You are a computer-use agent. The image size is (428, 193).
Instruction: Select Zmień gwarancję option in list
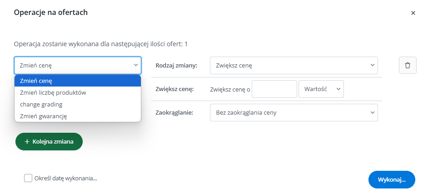pos(78,116)
